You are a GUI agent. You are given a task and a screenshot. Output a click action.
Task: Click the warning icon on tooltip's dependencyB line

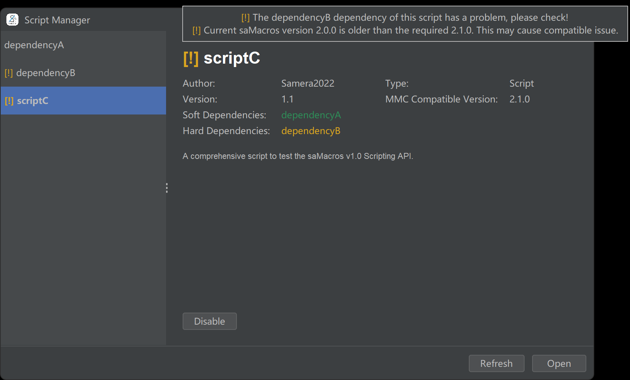pos(245,18)
